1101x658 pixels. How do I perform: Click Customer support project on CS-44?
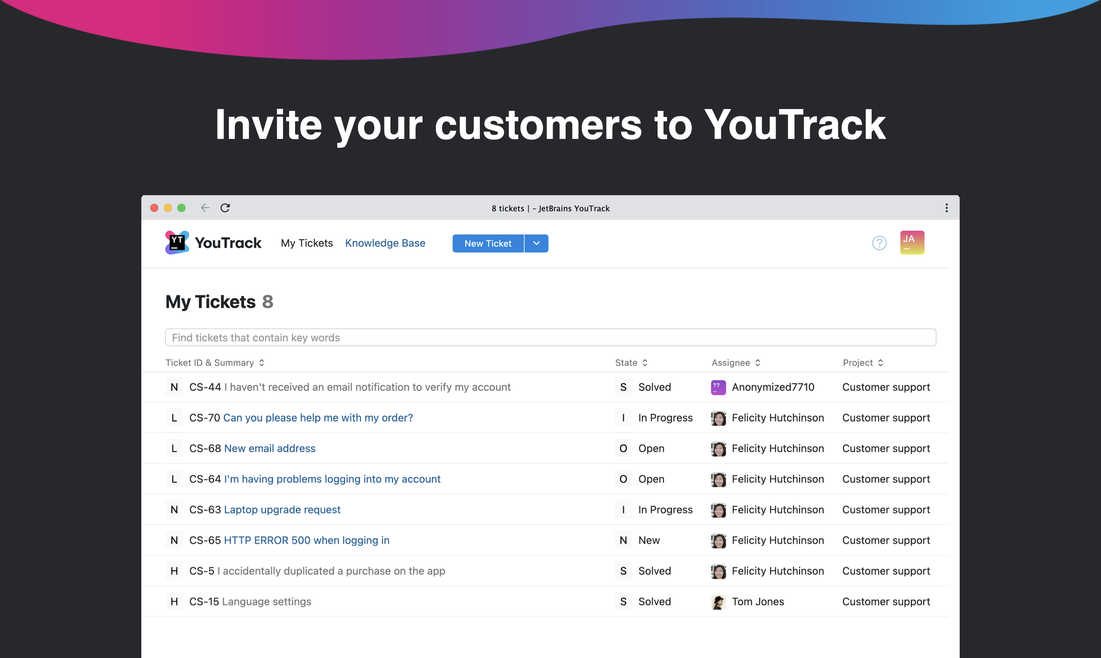pyautogui.click(x=886, y=387)
